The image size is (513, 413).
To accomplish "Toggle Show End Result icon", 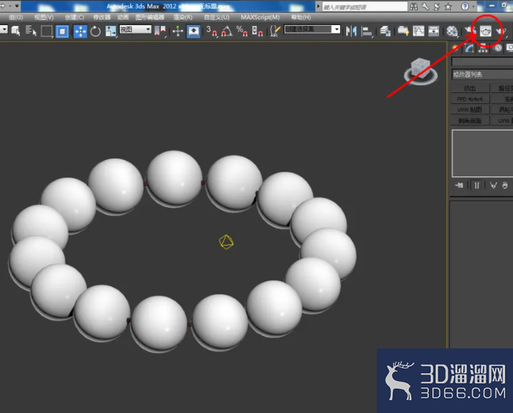I will click(x=477, y=185).
